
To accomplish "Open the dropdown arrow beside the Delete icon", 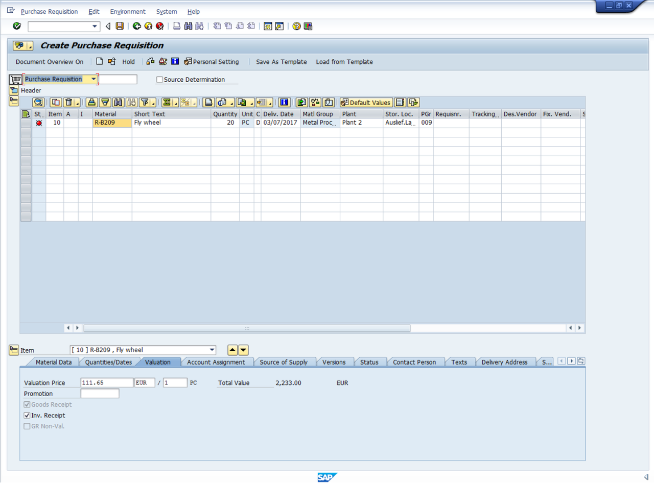I will pos(78,103).
